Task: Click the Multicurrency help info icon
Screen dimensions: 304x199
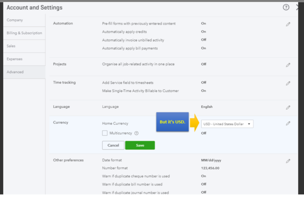Action: [136, 133]
